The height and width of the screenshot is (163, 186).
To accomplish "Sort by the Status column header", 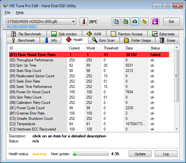I will pos(159,48).
